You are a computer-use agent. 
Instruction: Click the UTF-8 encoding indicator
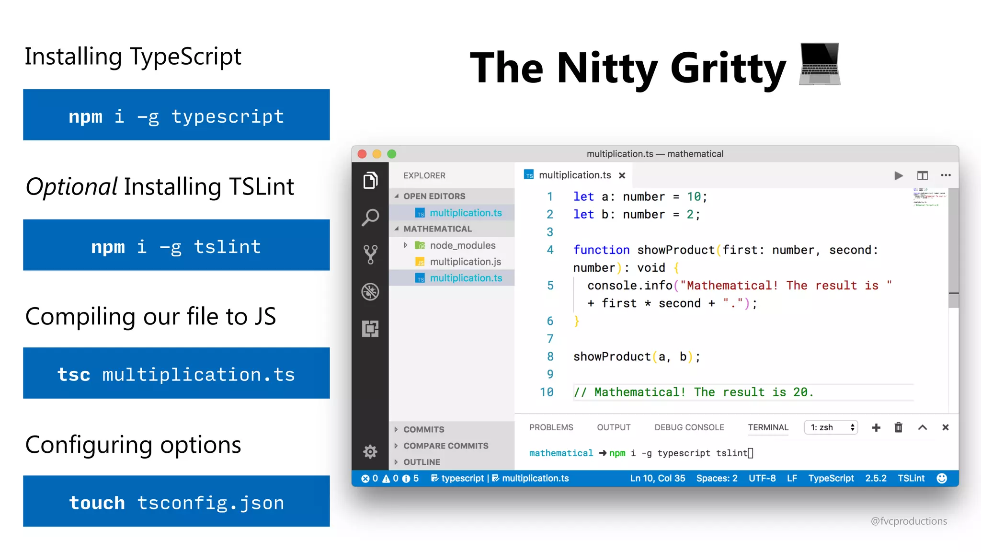click(x=762, y=478)
